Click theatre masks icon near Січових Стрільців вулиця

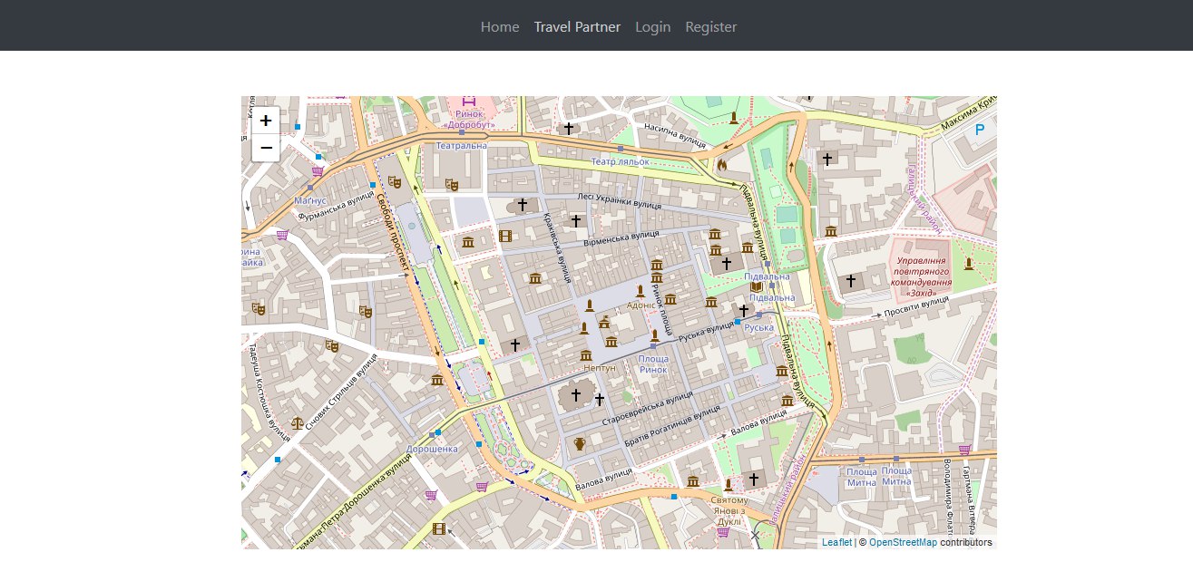(x=332, y=345)
